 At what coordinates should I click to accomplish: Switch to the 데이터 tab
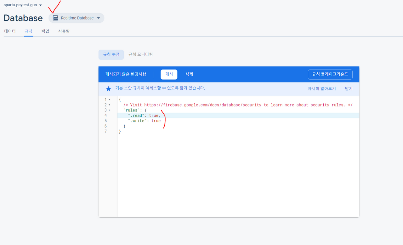pyautogui.click(x=10, y=31)
